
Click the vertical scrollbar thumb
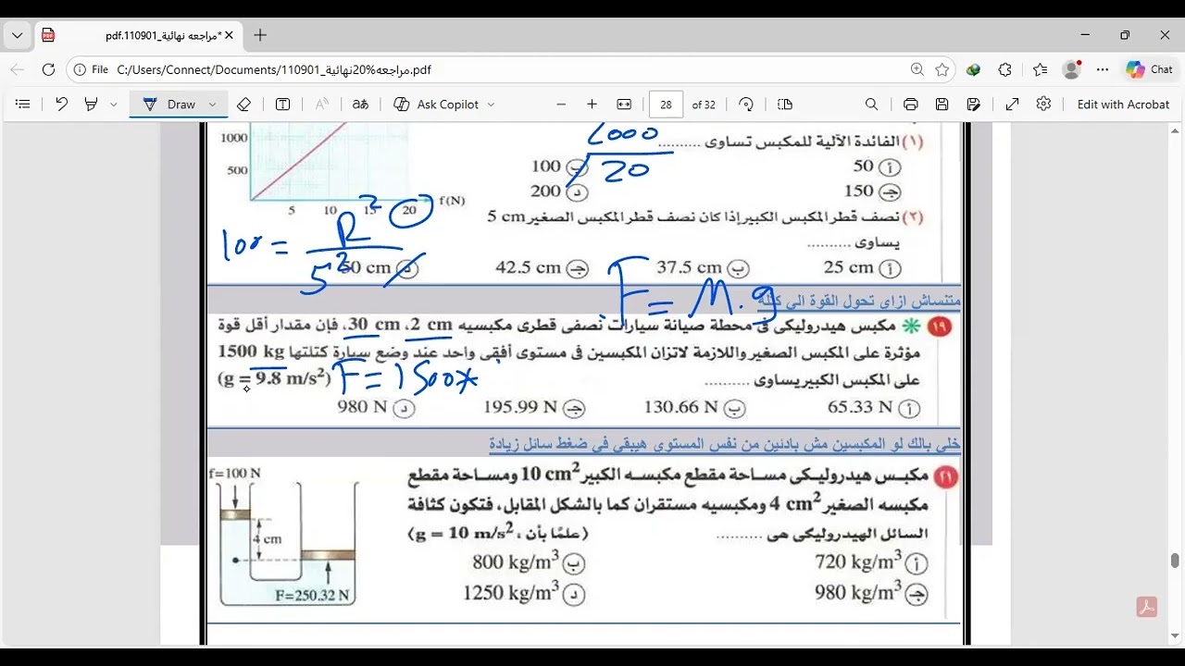pos(1175,561)
